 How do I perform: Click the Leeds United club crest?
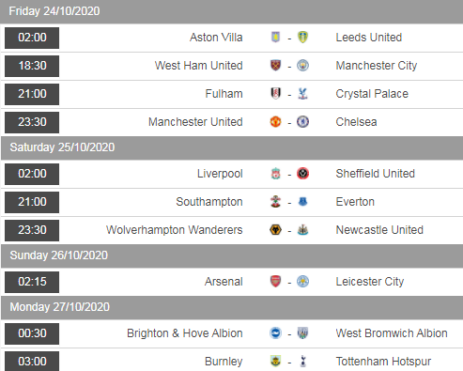302,38
